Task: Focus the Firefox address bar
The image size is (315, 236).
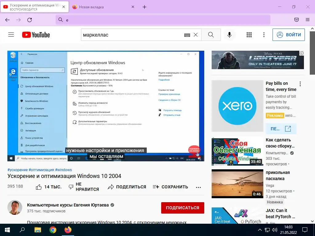Action: (163, 20)
